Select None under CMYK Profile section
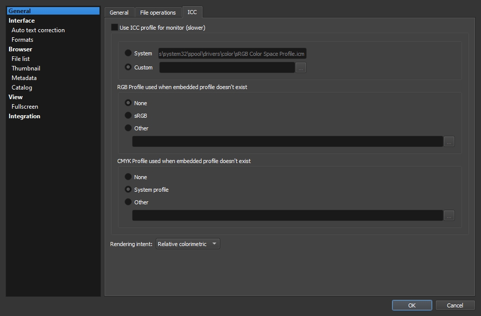Viewport: 481px width, 316px height. (128, 177)
